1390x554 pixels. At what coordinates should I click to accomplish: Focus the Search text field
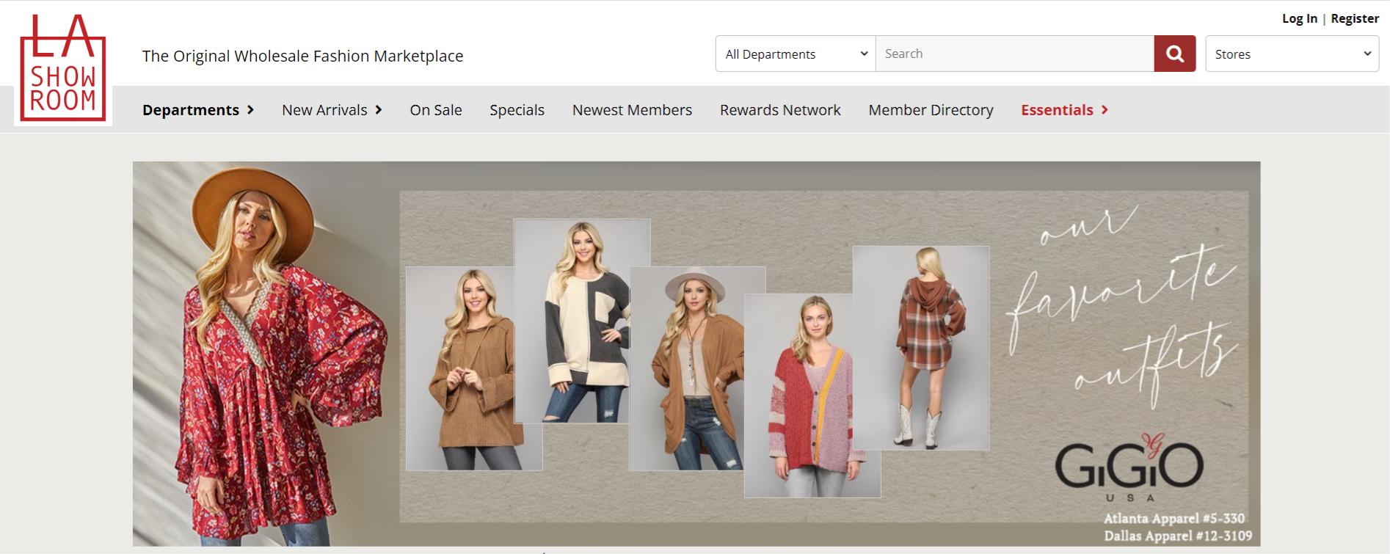[1014, 54]
